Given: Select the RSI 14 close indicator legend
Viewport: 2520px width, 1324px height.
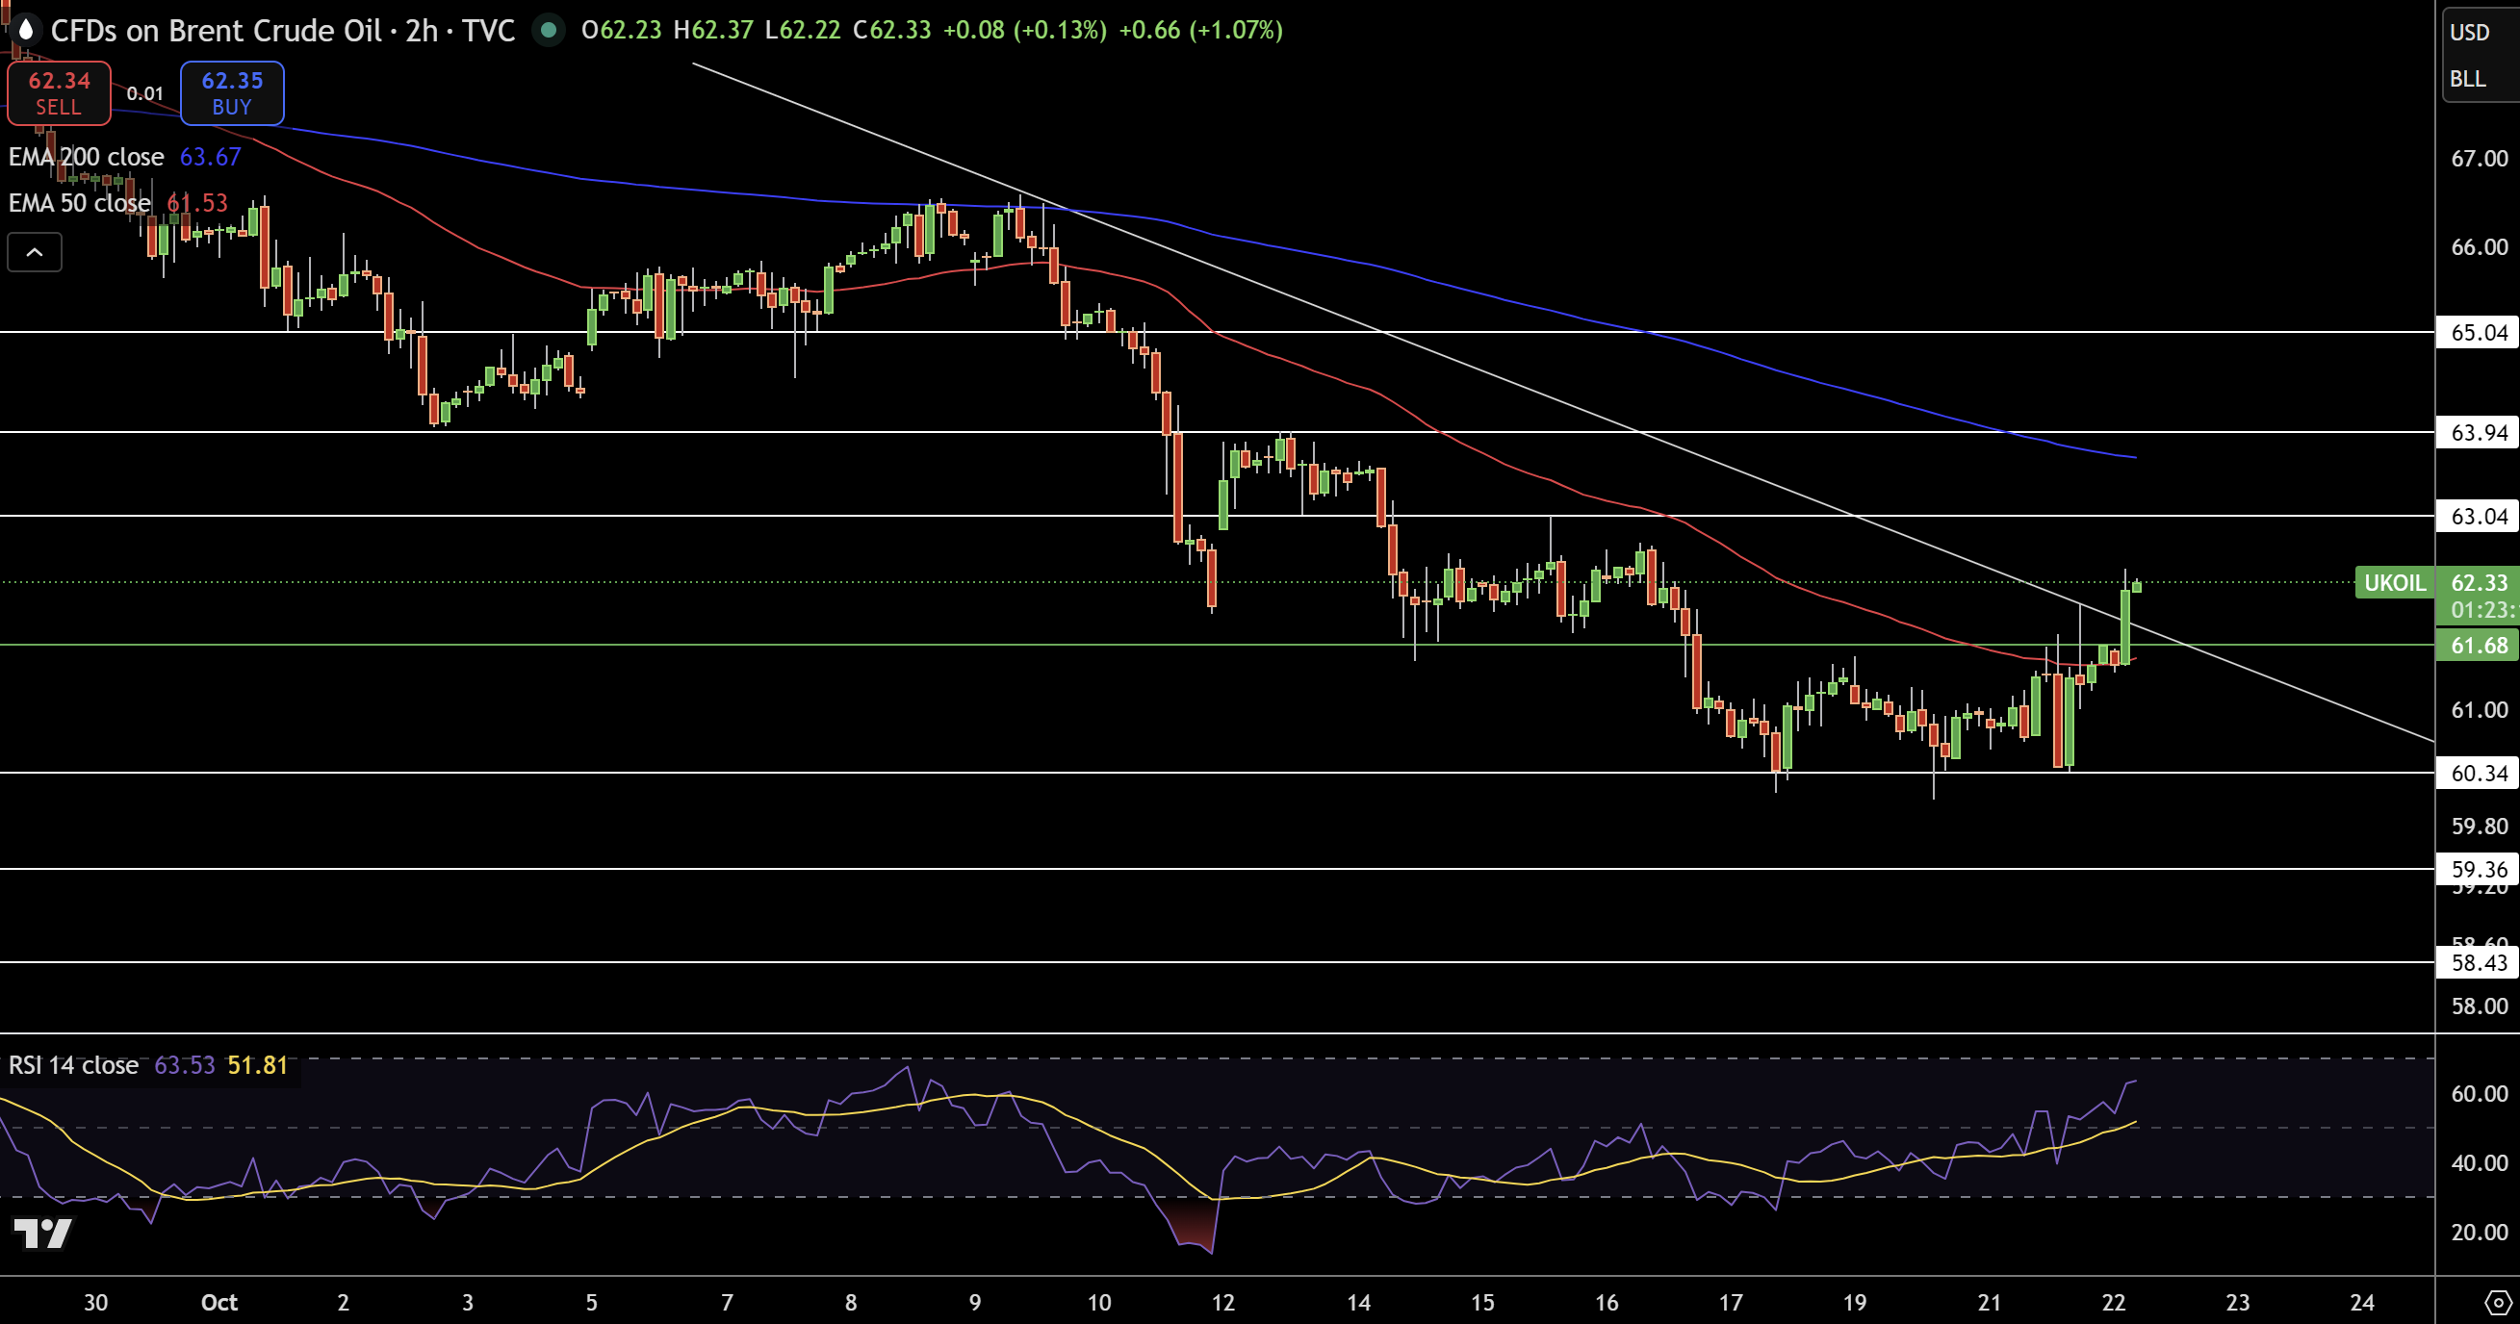Looking at the screenshot, I should [x=73, y=1065].
